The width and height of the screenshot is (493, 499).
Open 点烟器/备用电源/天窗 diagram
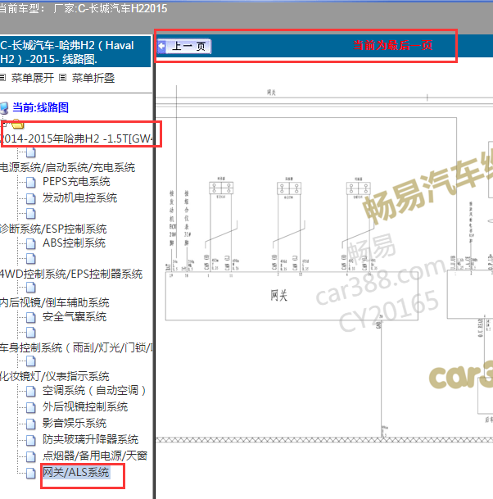click(95, 456)
